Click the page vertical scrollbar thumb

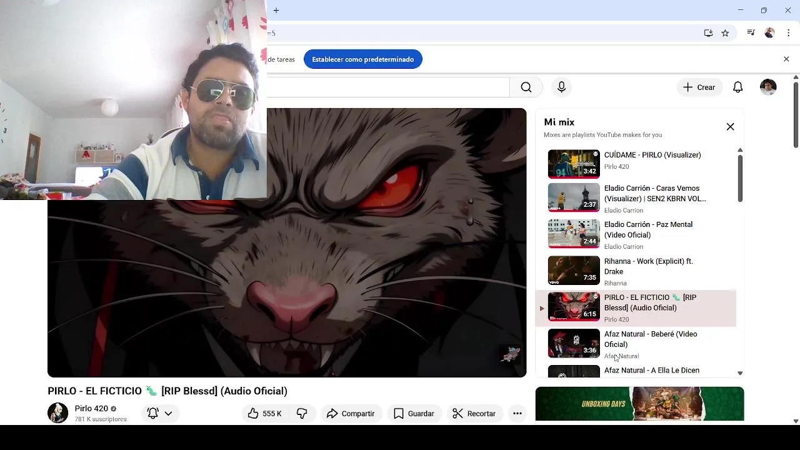point(796,114)
